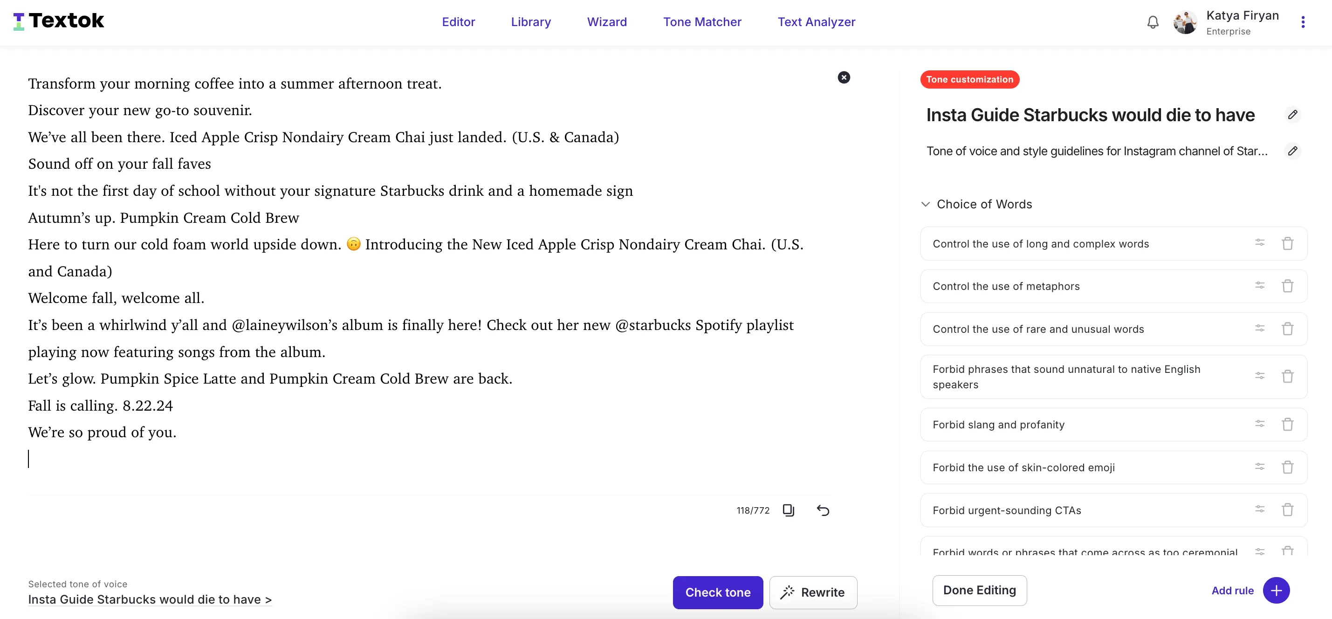The width and height of the screenshot is (1332, 619).
Task: Adjust settings for rare and unusual words rule
Action: click(x=1260, y=328)
